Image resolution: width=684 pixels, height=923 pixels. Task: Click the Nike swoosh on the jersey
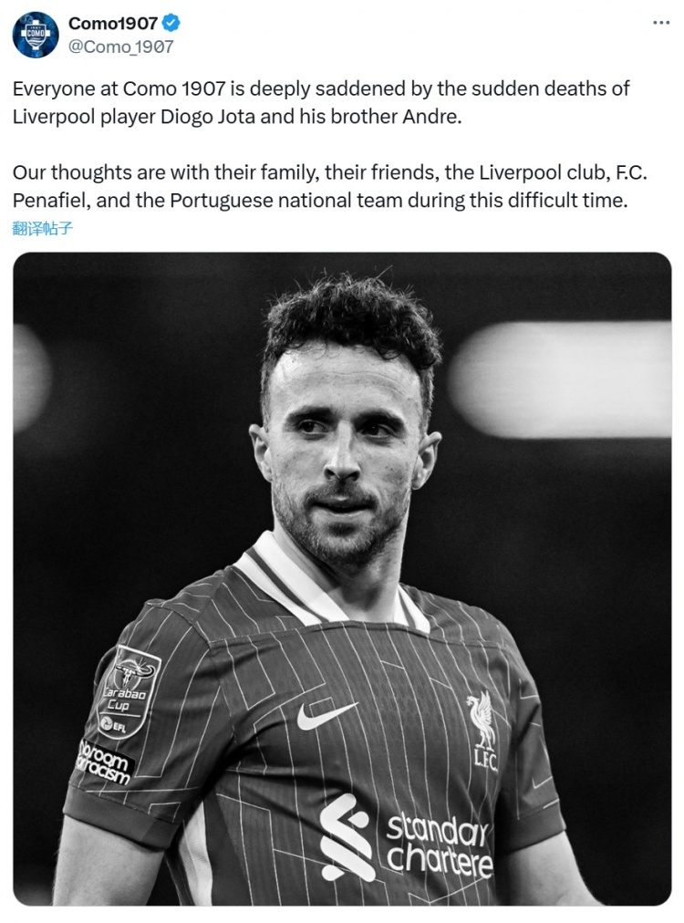point(326,714)
